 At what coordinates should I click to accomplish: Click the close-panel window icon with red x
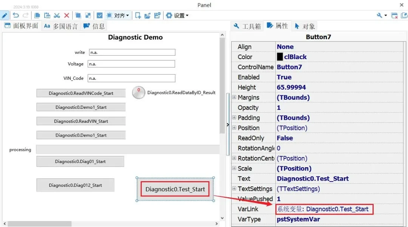(x=394, y=15)
